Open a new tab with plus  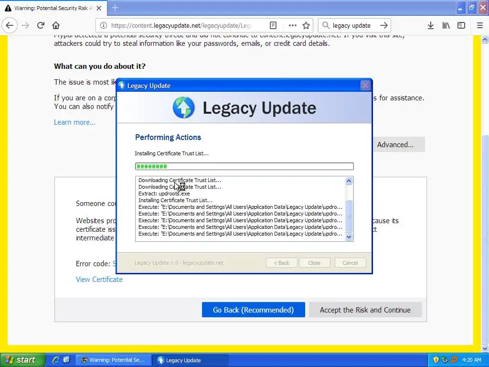tap(115, 8)
